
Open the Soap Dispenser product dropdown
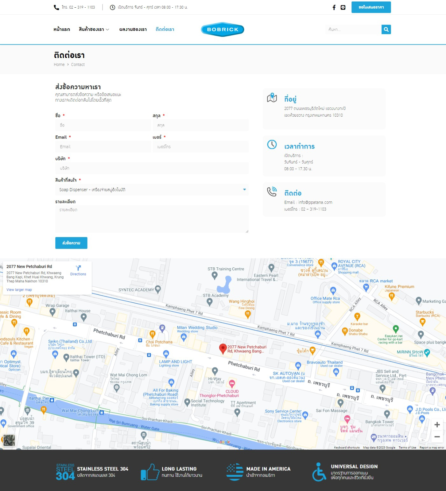[x=152, y=190]
